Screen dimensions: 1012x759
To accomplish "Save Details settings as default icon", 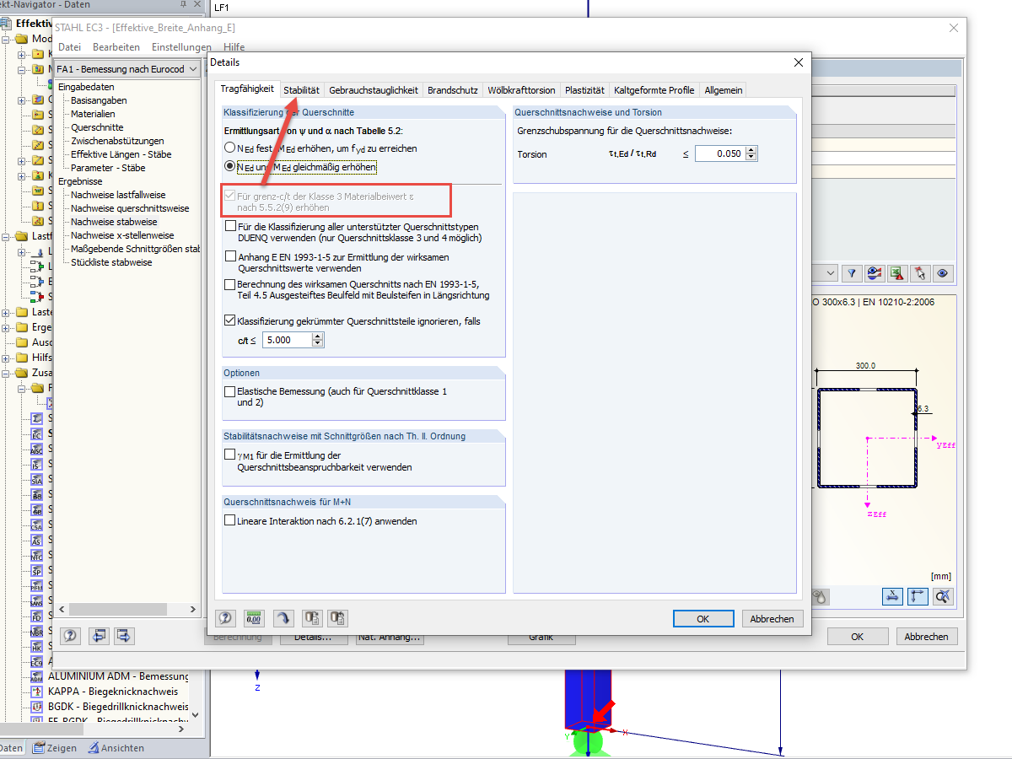I will 338,618.
